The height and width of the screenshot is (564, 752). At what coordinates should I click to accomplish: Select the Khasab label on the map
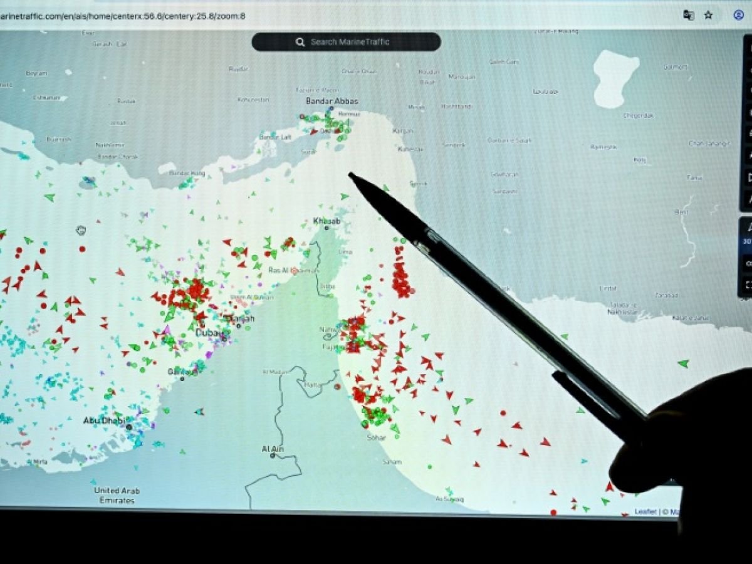[326, 221]
